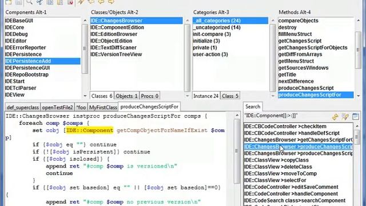Image resolution: width=366 pixels, height=206 pixels.
Task: Open the openTestFile2 editor tab
Action: tap(57, 107)
